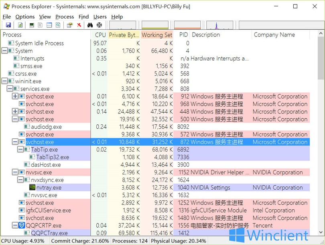Collapse the System process node
Image resolution: width=325 pixels, height=245 pixels.
(x=4, y=51)
